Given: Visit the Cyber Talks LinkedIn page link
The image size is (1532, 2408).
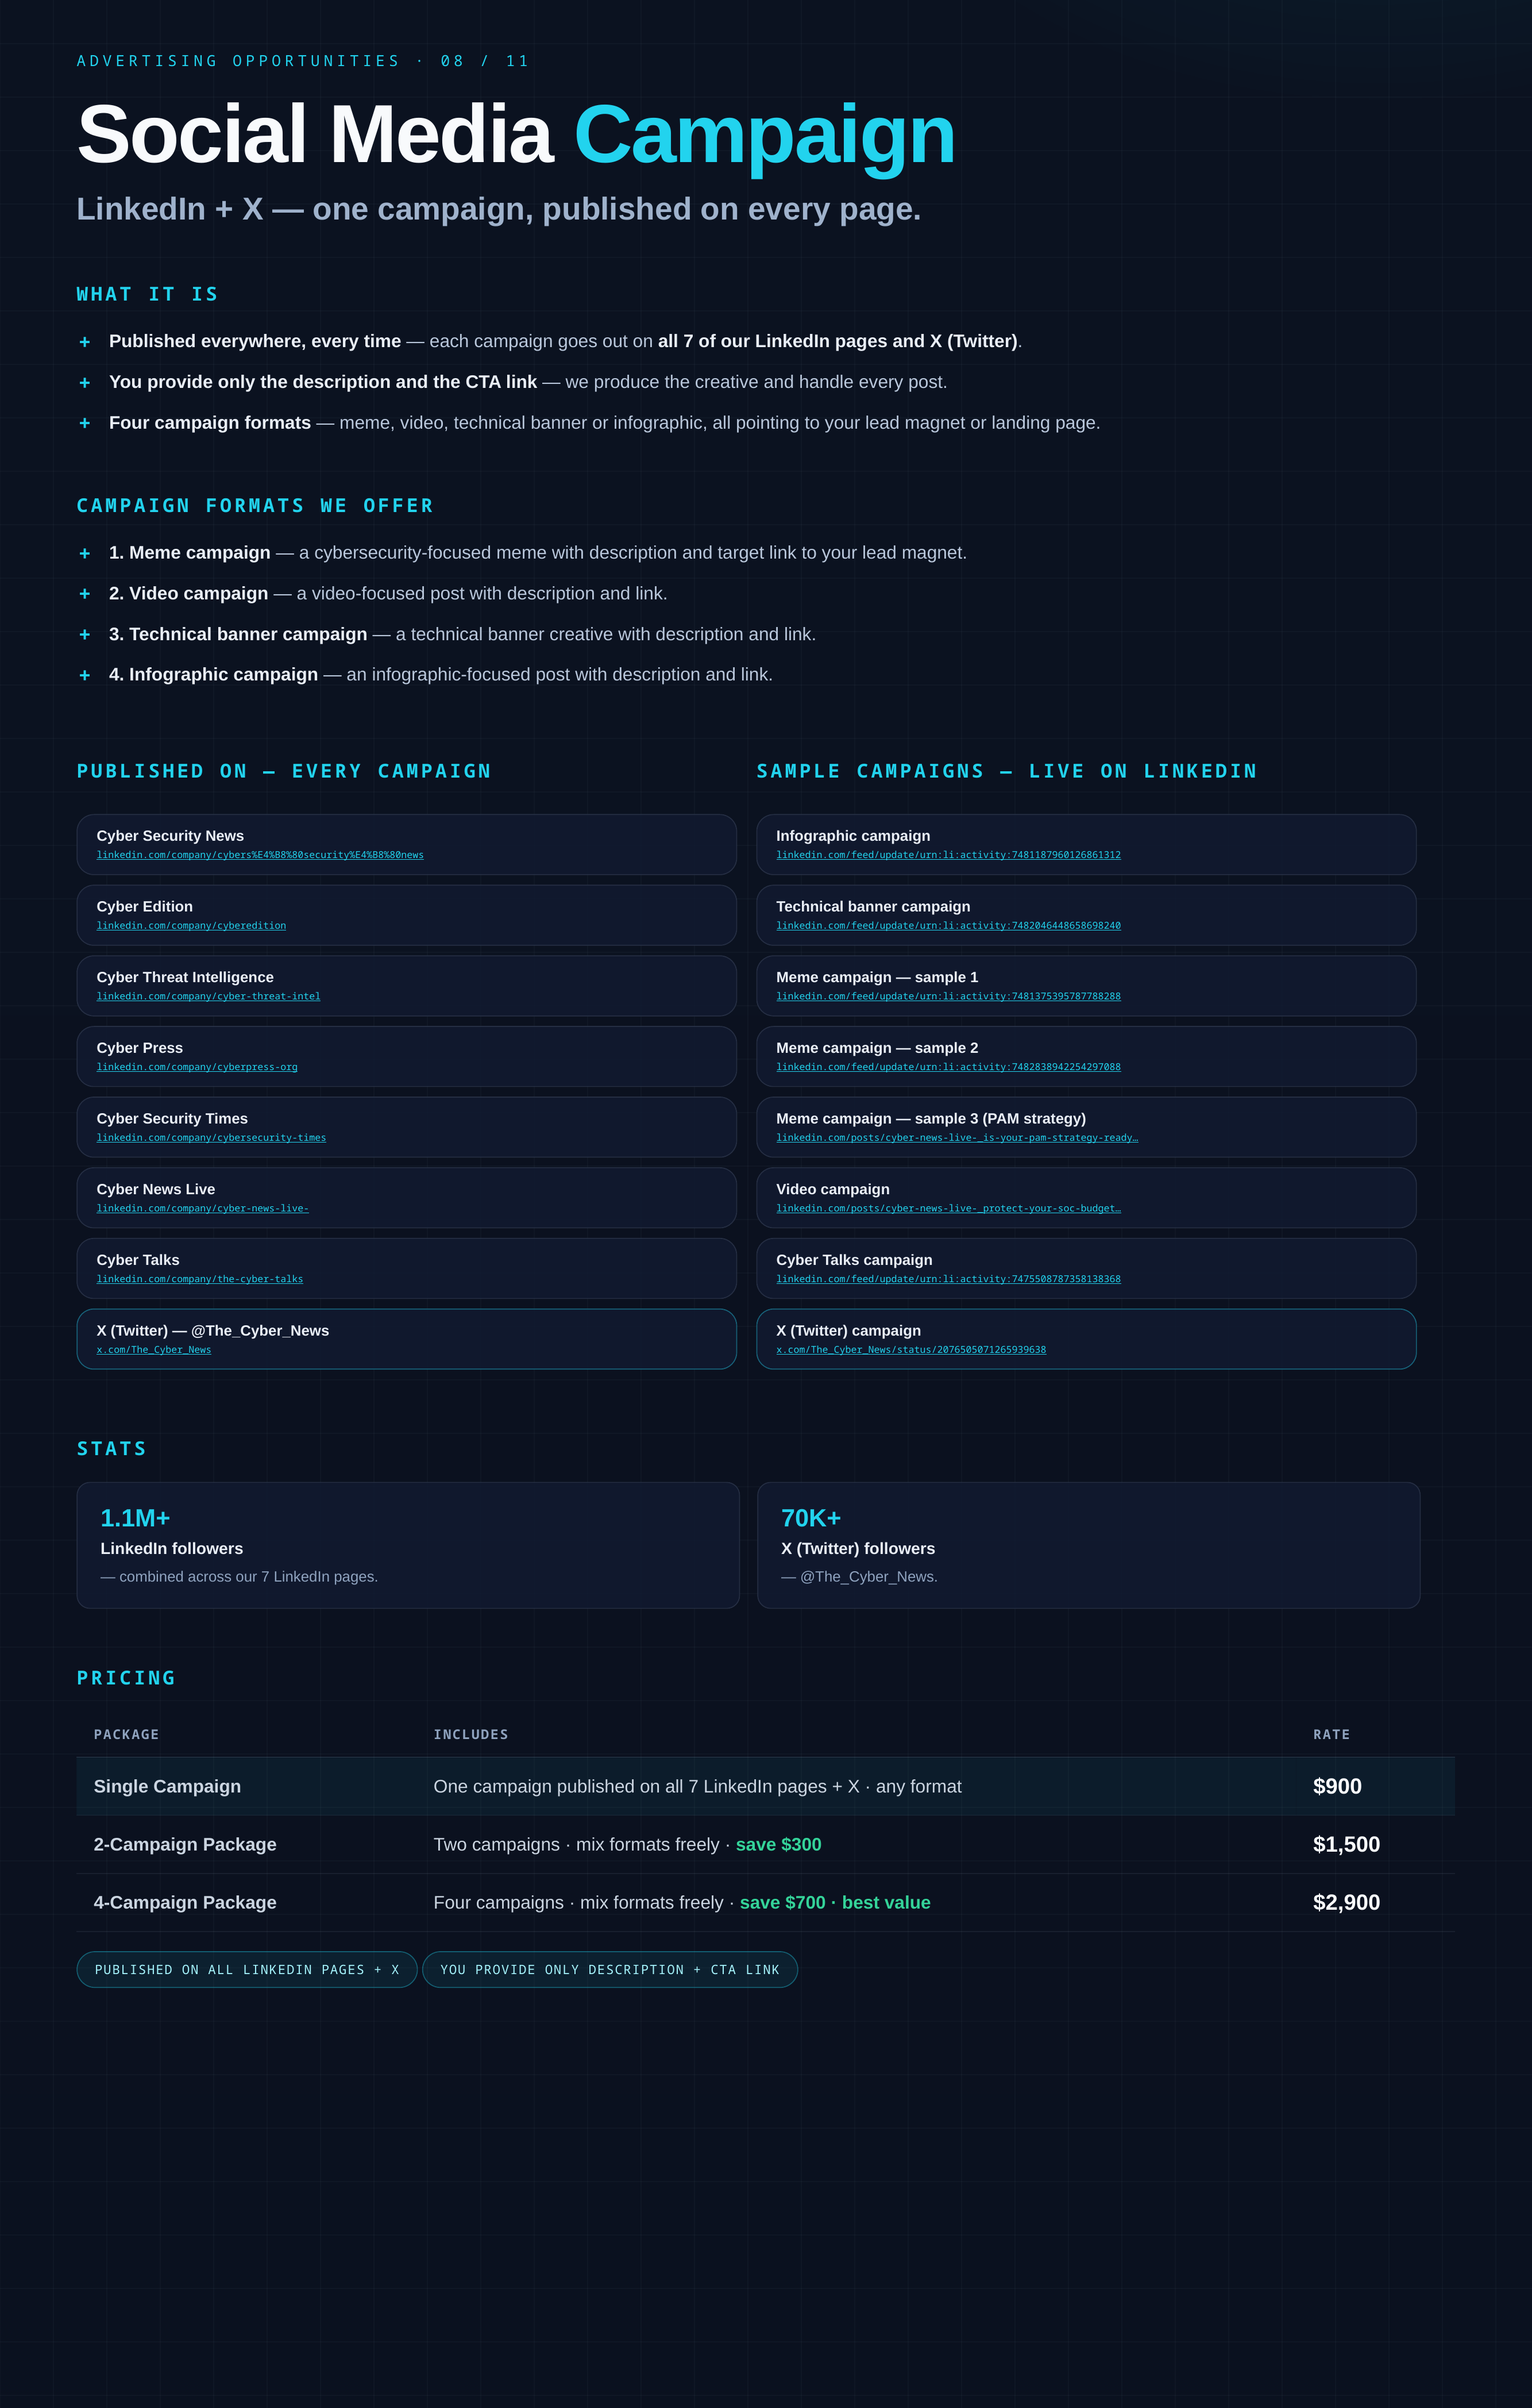Looking at the screenshot, I should tap(200, 1279).
